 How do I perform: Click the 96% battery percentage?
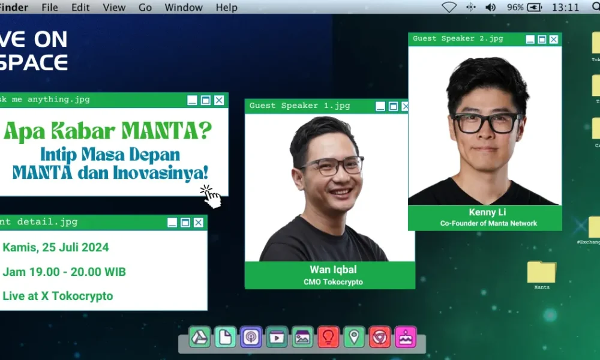click(x=515, y=7)
